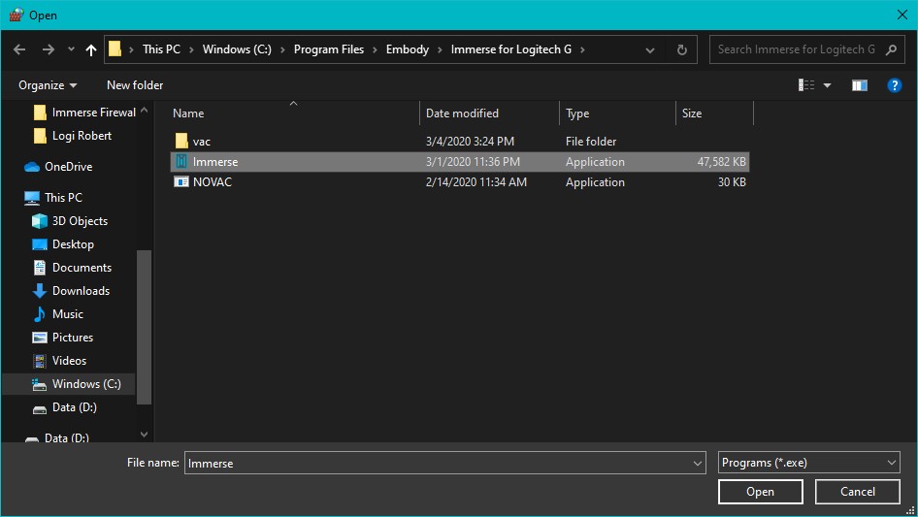Click the Open button
Screen dimensions: 918x517
click(760, 492)
